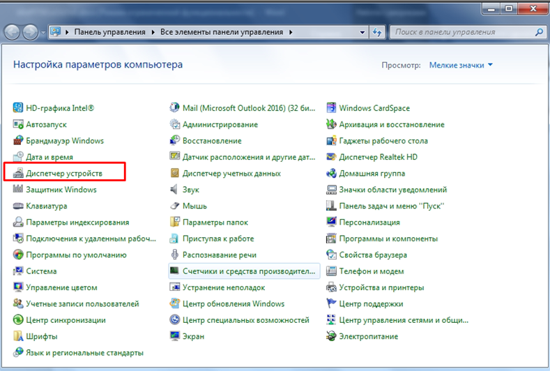Open Брандмауэр Windows via its icon
This screenshot has height=371, width=550.
coord(18,140)
